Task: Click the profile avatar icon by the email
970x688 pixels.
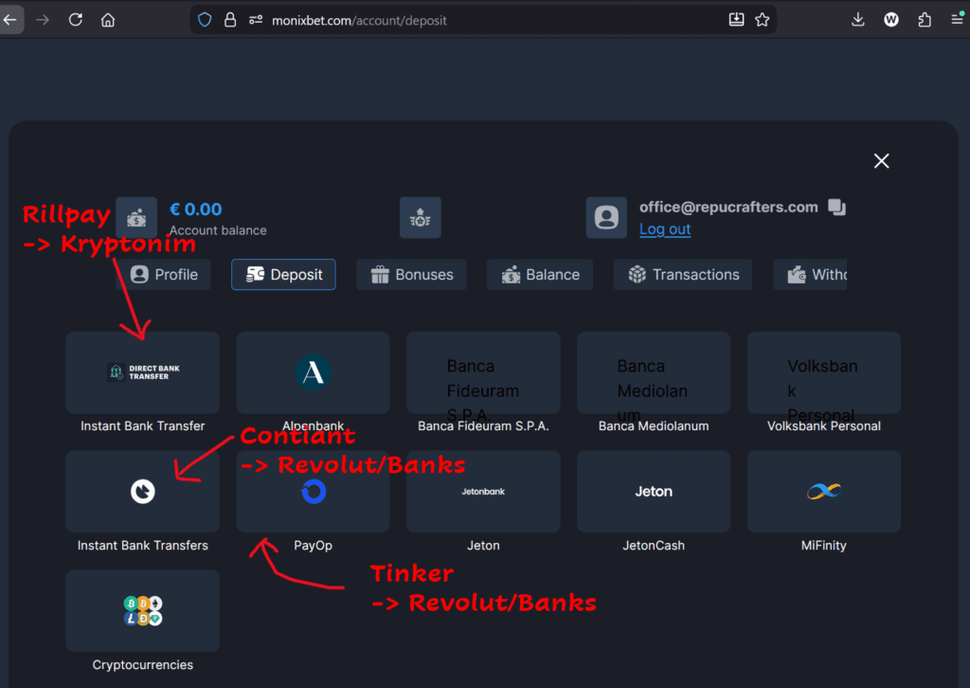Action: pyautogui.click(x=604, y=217)
